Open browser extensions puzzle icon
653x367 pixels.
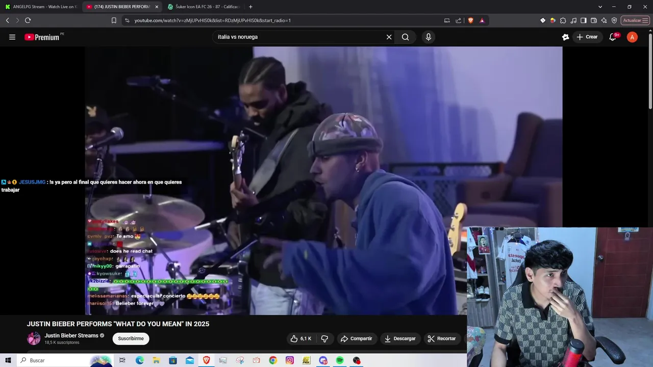click(563, 20)
